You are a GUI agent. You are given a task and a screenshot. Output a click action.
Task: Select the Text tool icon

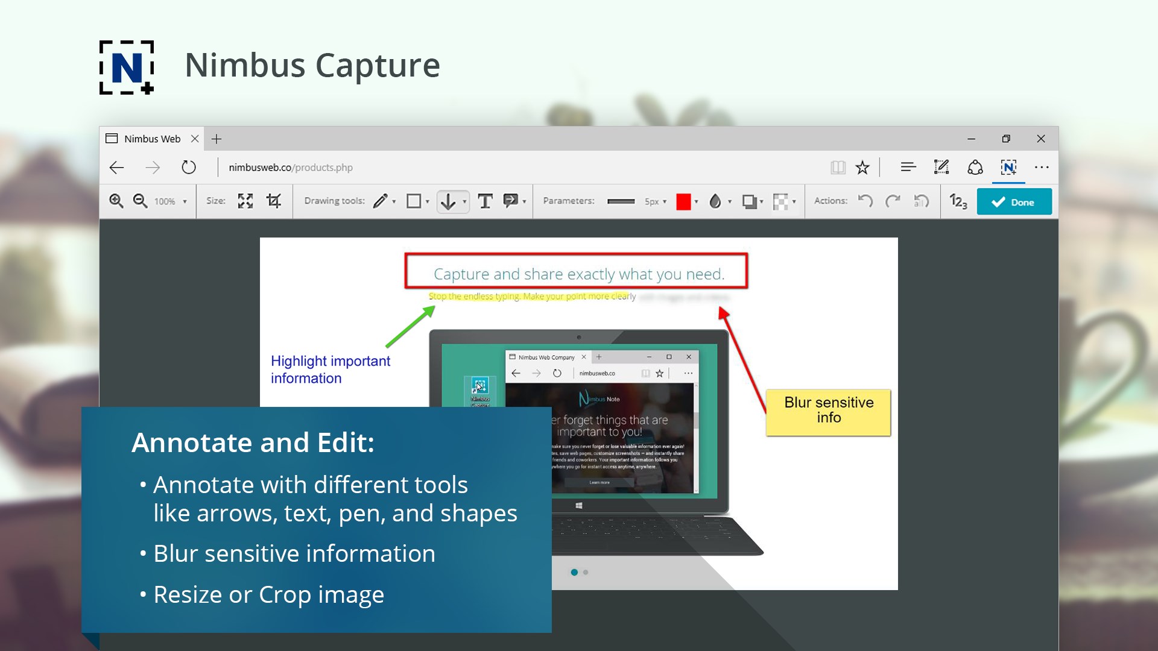pos(485,201)
